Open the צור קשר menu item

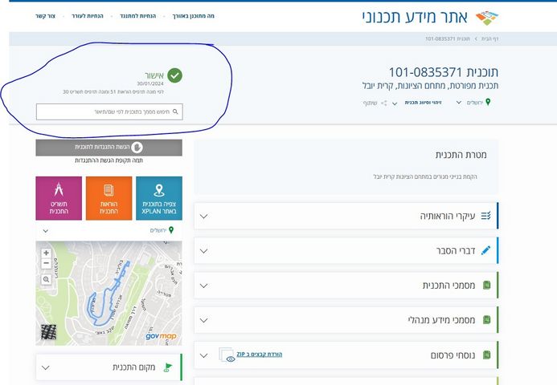click(46, 15)
